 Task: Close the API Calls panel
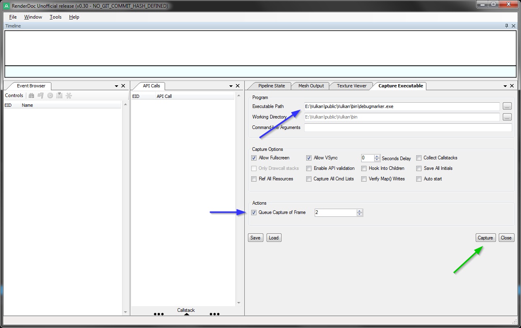[x=237, y=86]
